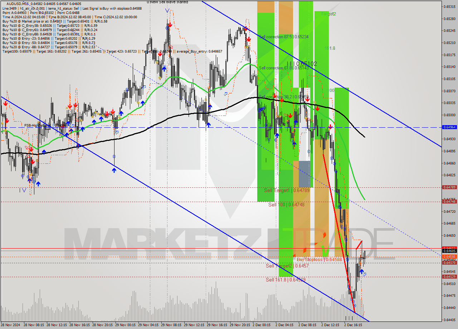Select the '| | | 0.65102' price annotation

coord(302,64)
